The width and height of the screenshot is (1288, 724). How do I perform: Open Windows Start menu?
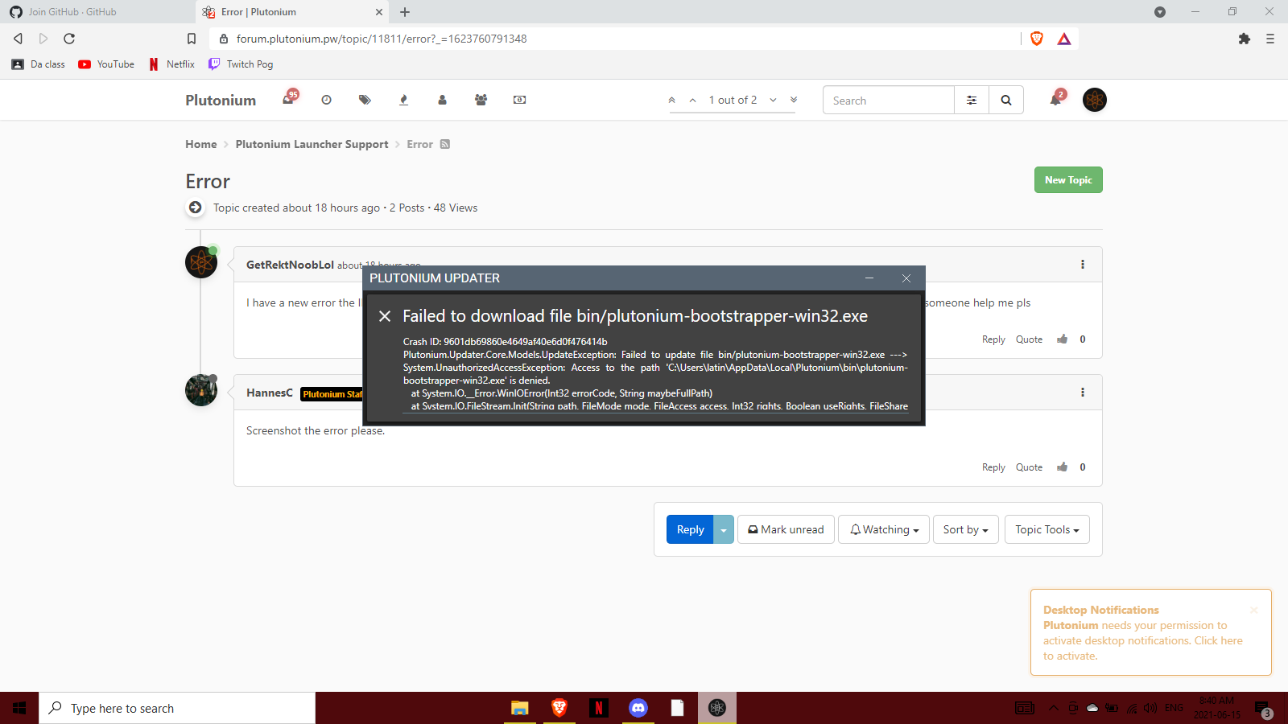tap(19, 708)
